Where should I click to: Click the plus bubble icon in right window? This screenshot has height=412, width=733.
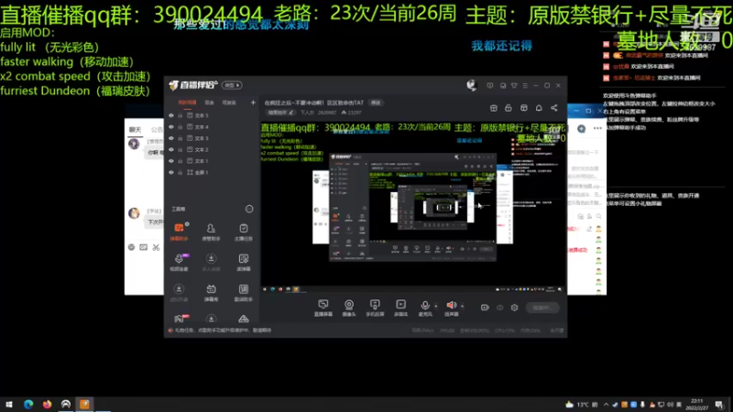pyautogui.click(x=581, y=128)
